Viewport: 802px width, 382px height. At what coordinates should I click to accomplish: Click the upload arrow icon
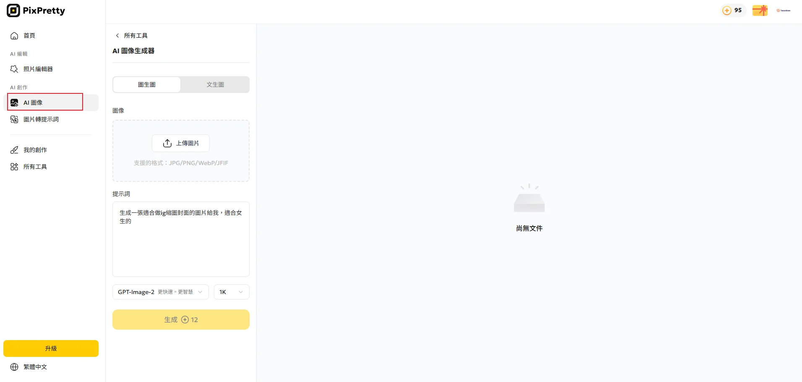(x=167, y=143)
